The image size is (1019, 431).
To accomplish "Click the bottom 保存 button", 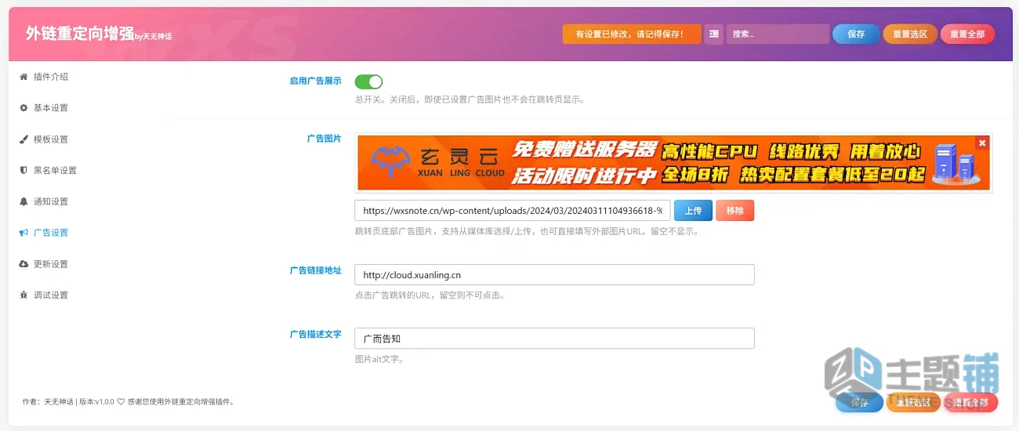I will coord(860,403).
